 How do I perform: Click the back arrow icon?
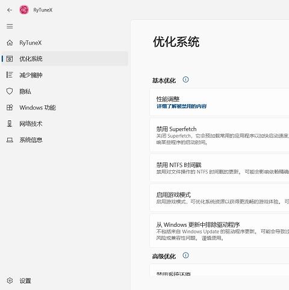[x=10, y=10]
